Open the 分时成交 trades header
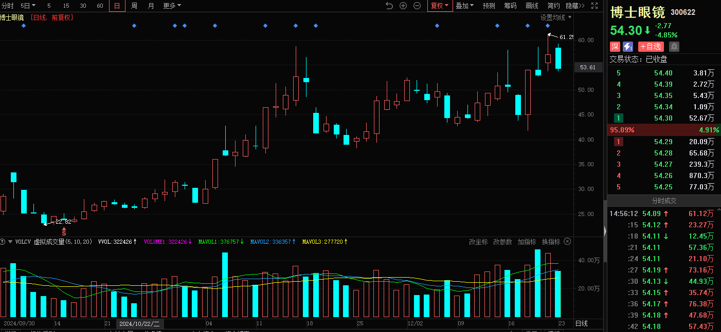The height and width of the screenshot is (332, 721). click(x=664, y=201)
